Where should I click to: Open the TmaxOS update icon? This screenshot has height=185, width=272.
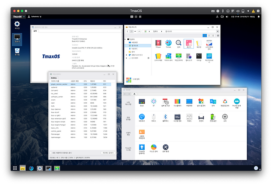pyautogui.click(x=142, y=147)
